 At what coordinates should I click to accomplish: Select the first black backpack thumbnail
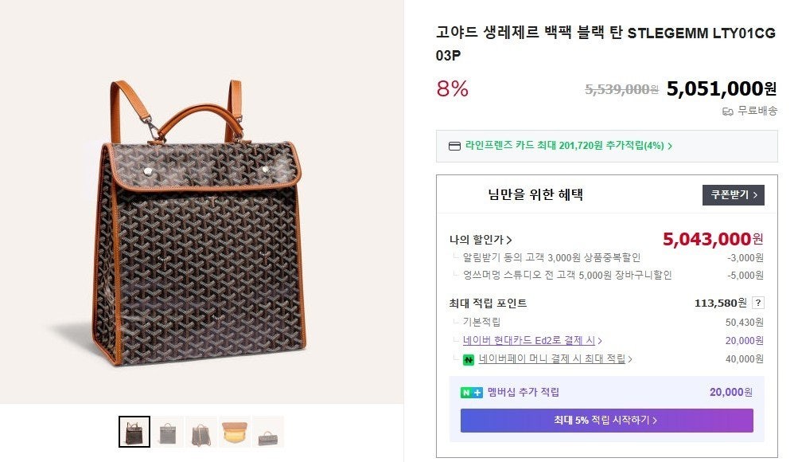(134, 432)
